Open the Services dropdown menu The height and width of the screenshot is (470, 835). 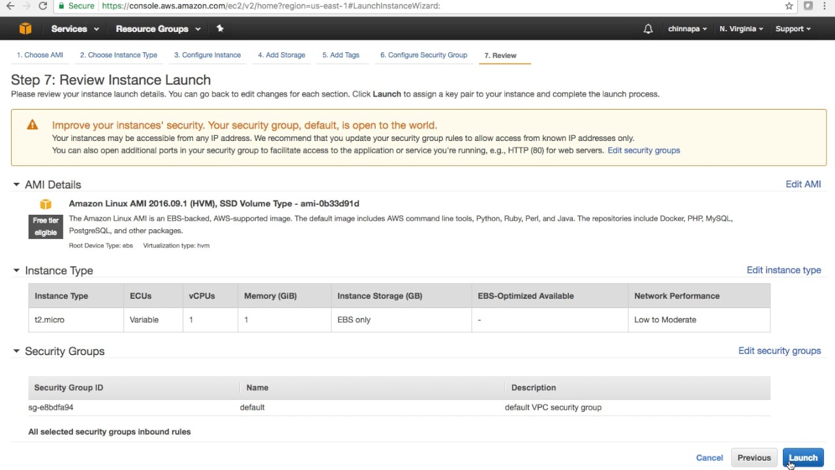point(75,29)
